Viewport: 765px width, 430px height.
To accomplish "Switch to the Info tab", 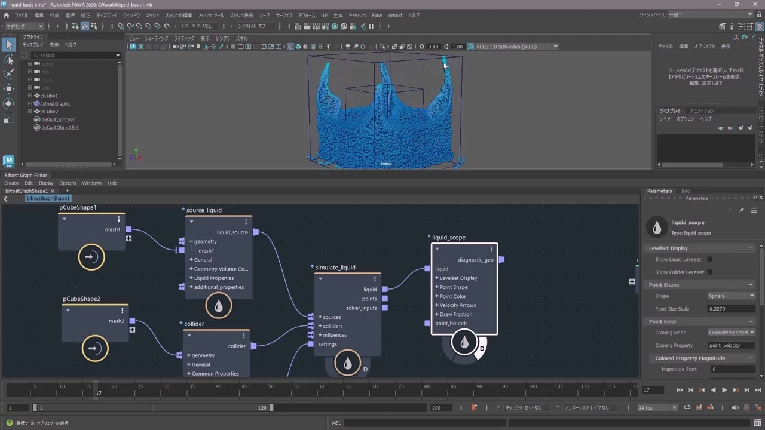I will click(686, 191).
